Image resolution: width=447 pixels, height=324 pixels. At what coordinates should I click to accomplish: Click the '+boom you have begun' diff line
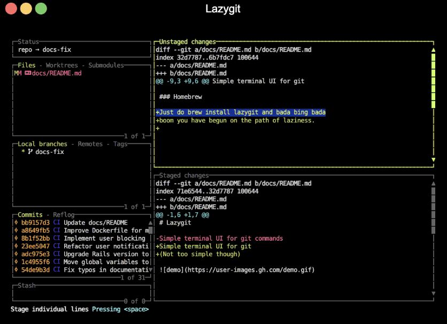coord(235,120)
